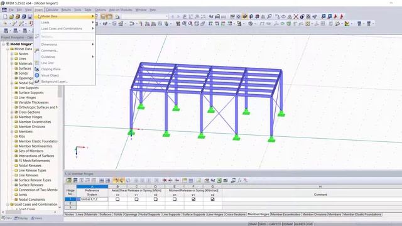Select Member Eccentricities in navigator tree
The width and height of the screenshot is (402, 226).
point(35,122)
